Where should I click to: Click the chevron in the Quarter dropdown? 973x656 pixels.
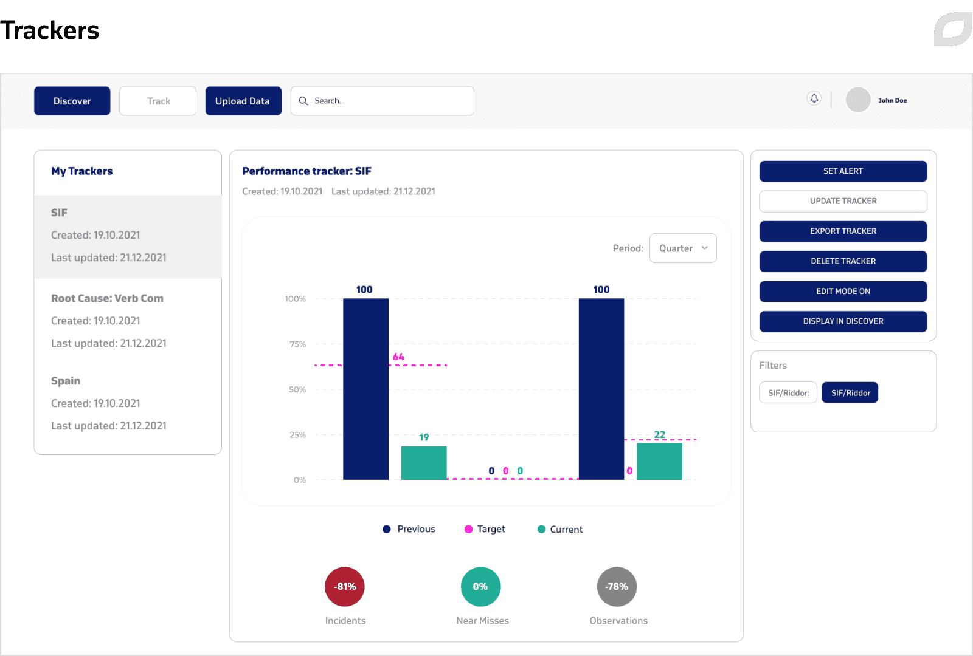(705, 248)
